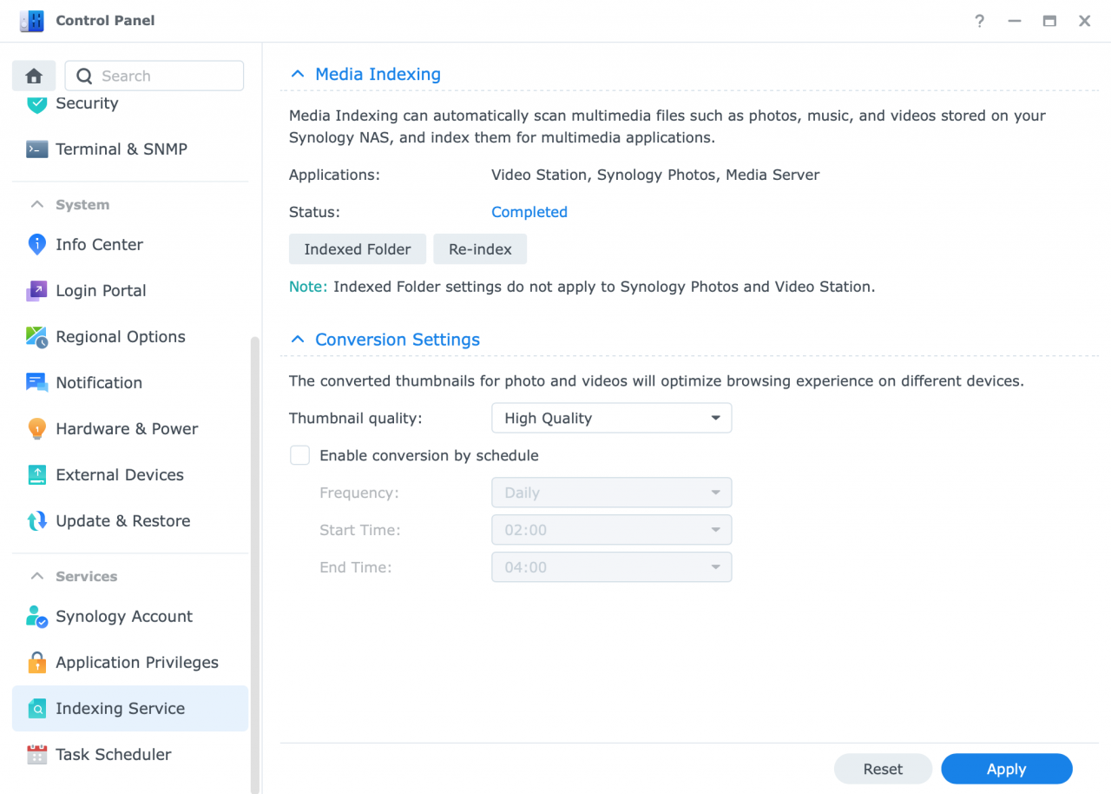Image resolution: width=1111 pixels, height=794 pixels.
Task: Open Login Portal settings
Action: pos(100,290)
